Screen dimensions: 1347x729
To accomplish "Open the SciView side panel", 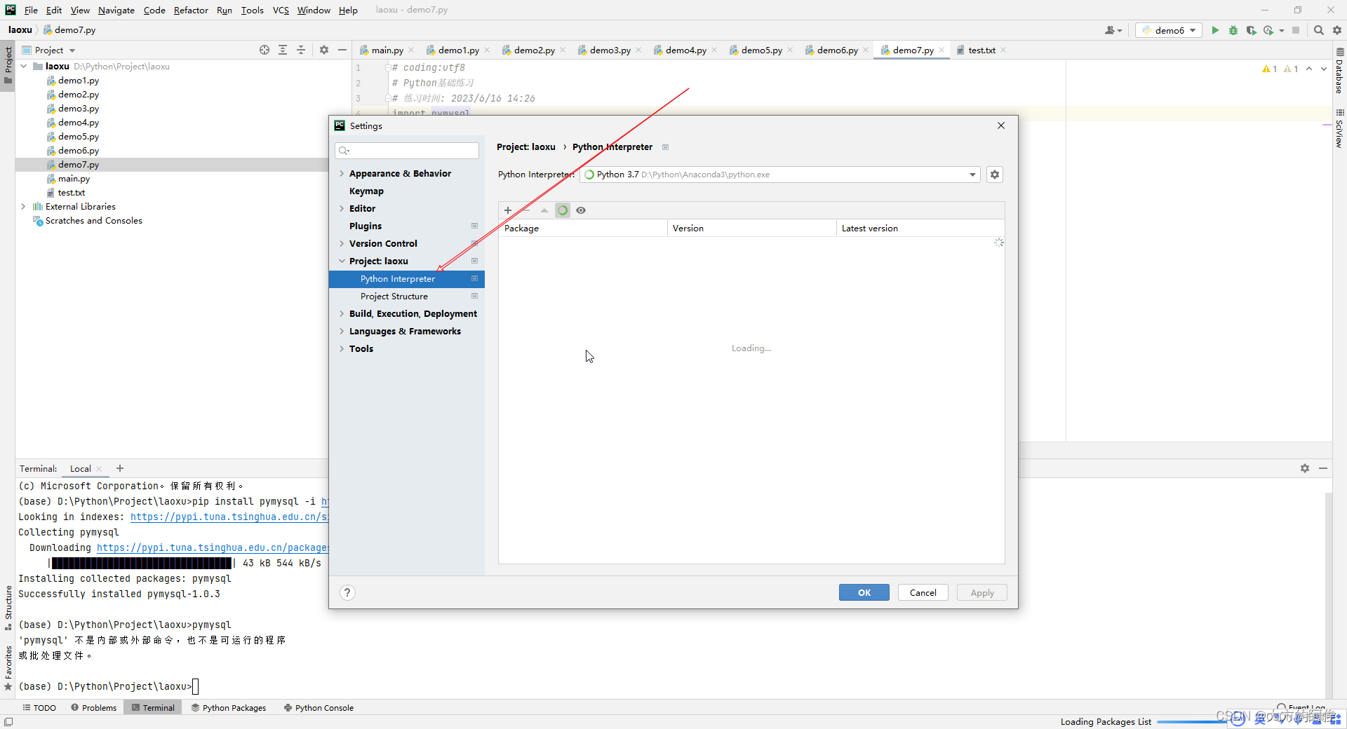I will point(1339,129).
